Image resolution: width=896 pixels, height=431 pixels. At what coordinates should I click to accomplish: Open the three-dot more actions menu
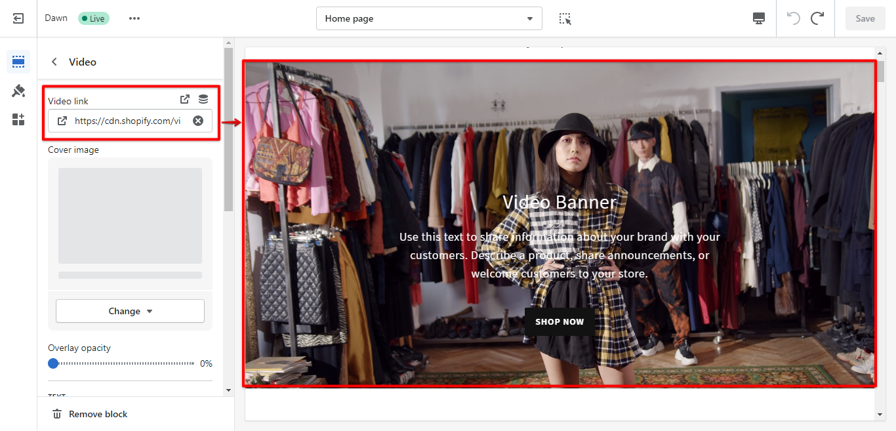point(134,18)
